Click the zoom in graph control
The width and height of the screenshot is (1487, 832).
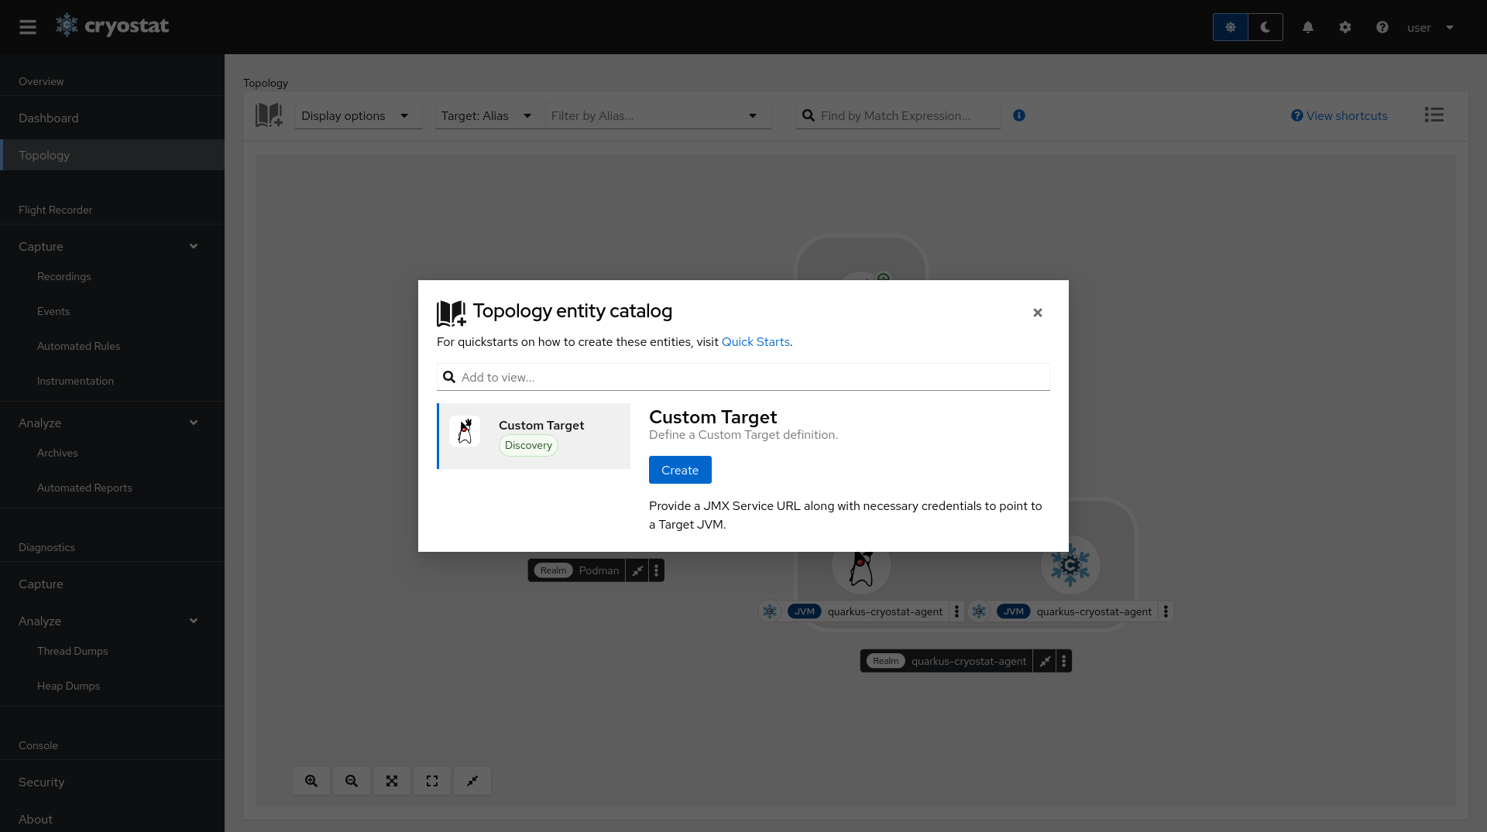311,781
